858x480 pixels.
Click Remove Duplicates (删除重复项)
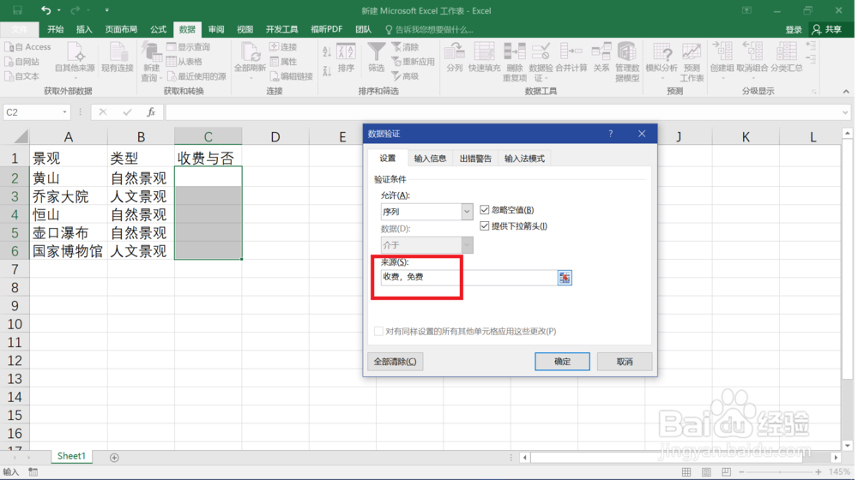pyautogui.click(x=514, y=62)
